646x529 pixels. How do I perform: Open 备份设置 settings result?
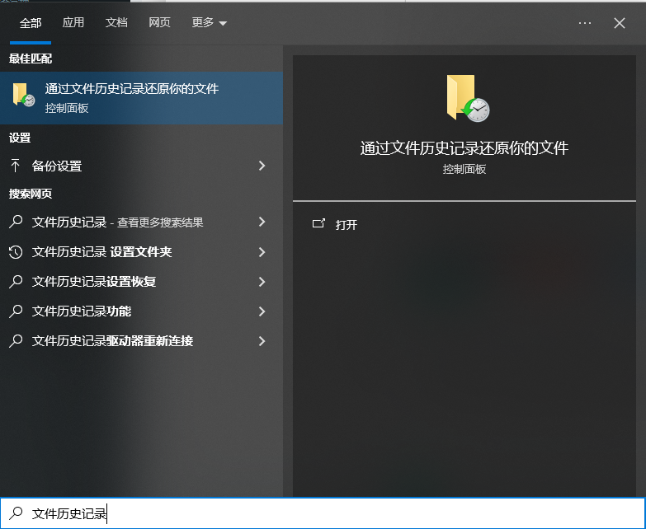coord(141,166)
